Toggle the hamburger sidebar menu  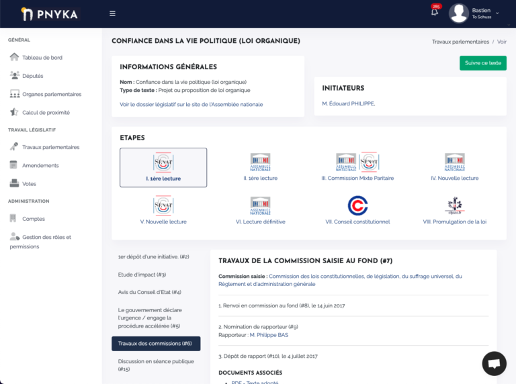(113, 13)
